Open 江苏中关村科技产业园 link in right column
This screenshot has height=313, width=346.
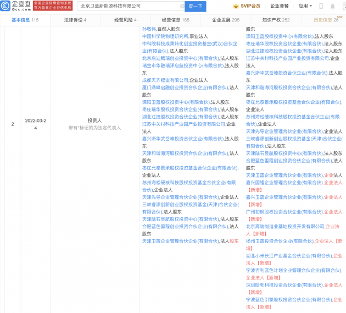pos(288,58)
